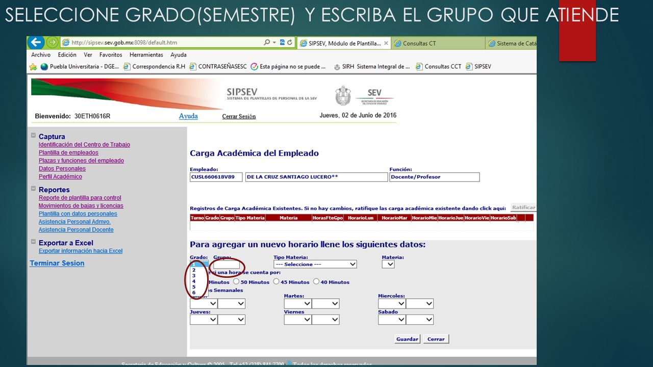Screen dimensions: 653x367
Task: Click the refresh icon in the address bar
Action: pyautogui.click(x=290, y=43)
